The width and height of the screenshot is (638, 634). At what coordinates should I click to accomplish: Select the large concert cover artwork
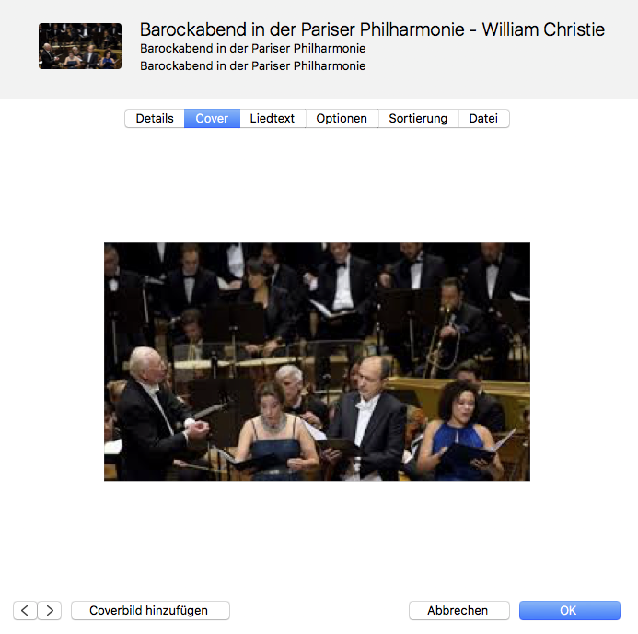(x=317, y=361)
